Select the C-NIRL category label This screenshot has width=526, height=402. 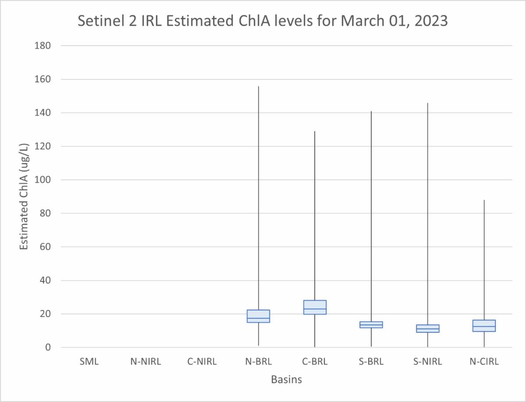[x=202, y=362]
